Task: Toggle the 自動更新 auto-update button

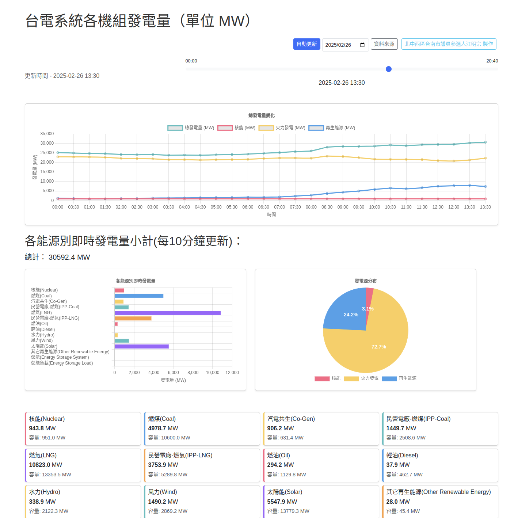Action: coord(306,44)
